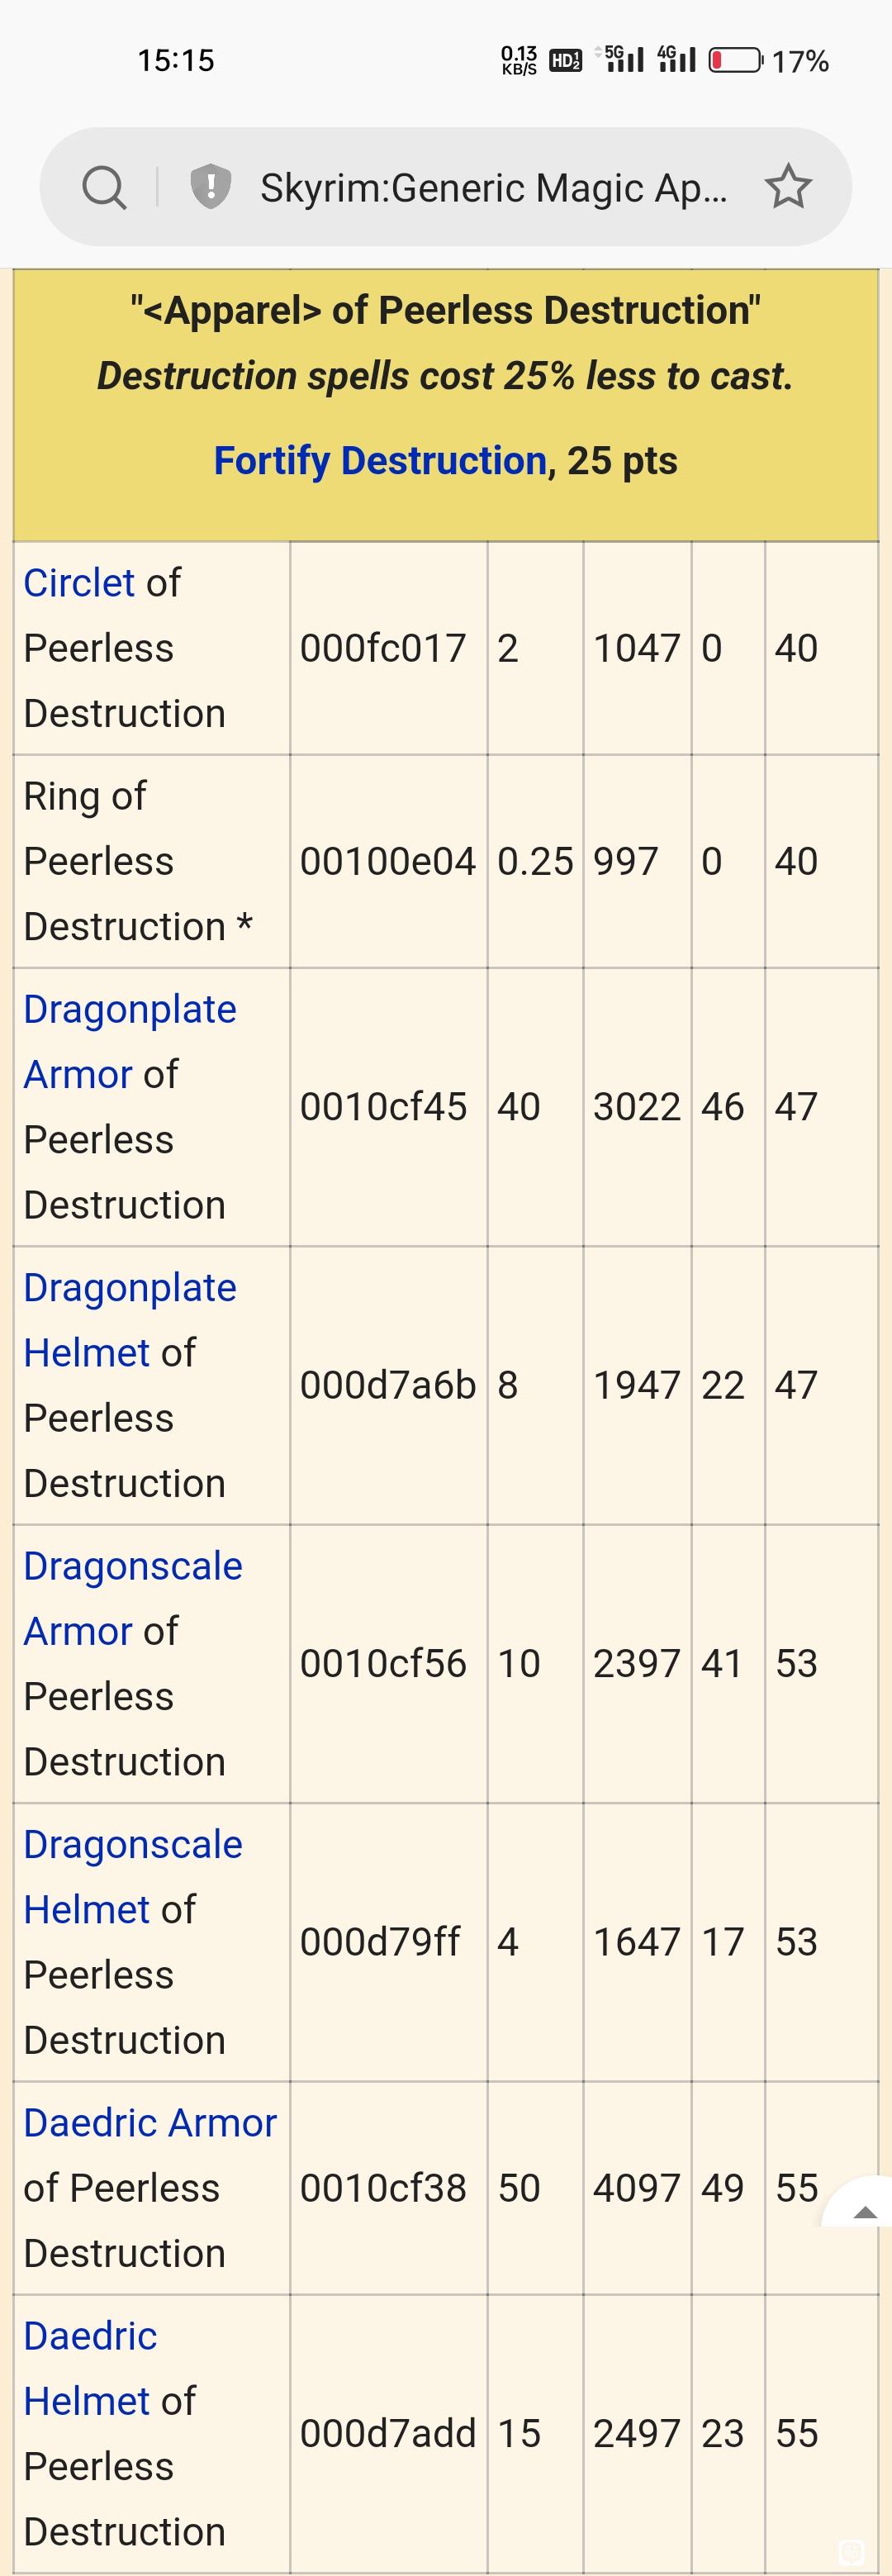This screenshot has width=892, height=2576.
Task: Tap the address bar page title
Action: [x=494, y=188]
